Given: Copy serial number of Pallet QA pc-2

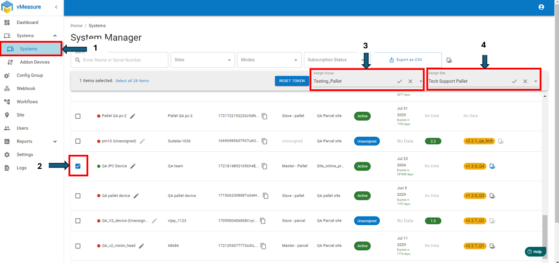Looking at the screenshot, I should point(264,116).
